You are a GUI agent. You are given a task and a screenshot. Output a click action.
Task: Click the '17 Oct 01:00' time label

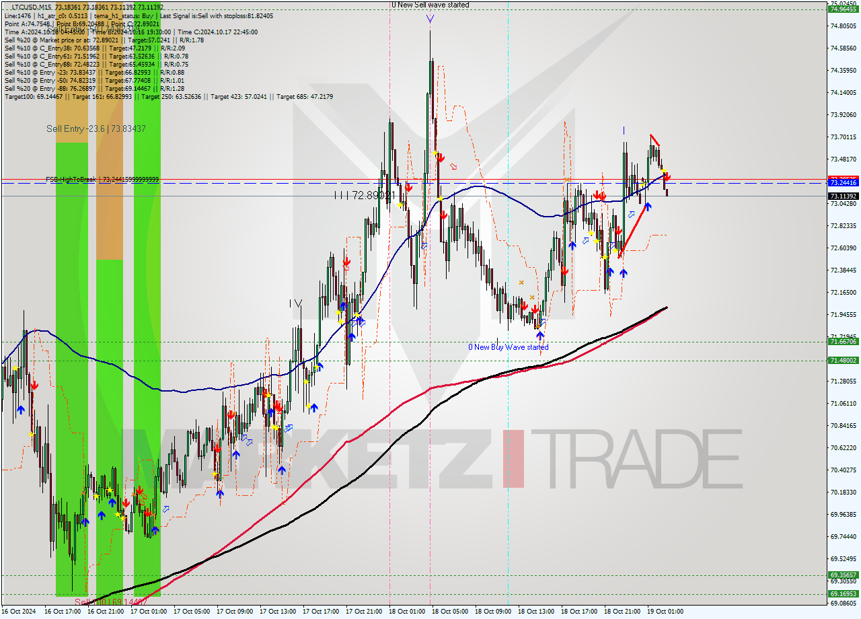click(149, 611)
